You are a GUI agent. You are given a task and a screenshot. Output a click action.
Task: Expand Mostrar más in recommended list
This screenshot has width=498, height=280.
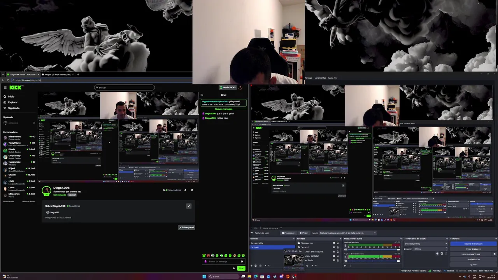9,201
